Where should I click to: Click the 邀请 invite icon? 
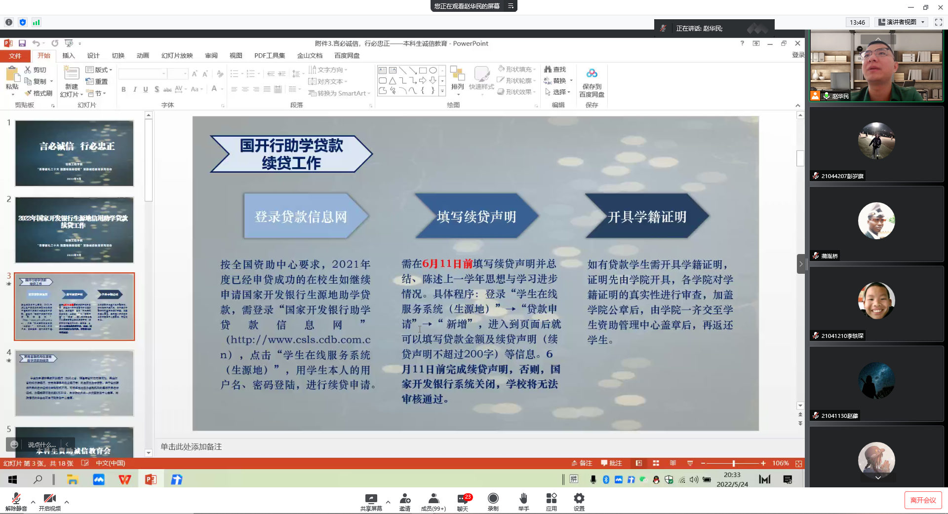click(x=405, y=502)
